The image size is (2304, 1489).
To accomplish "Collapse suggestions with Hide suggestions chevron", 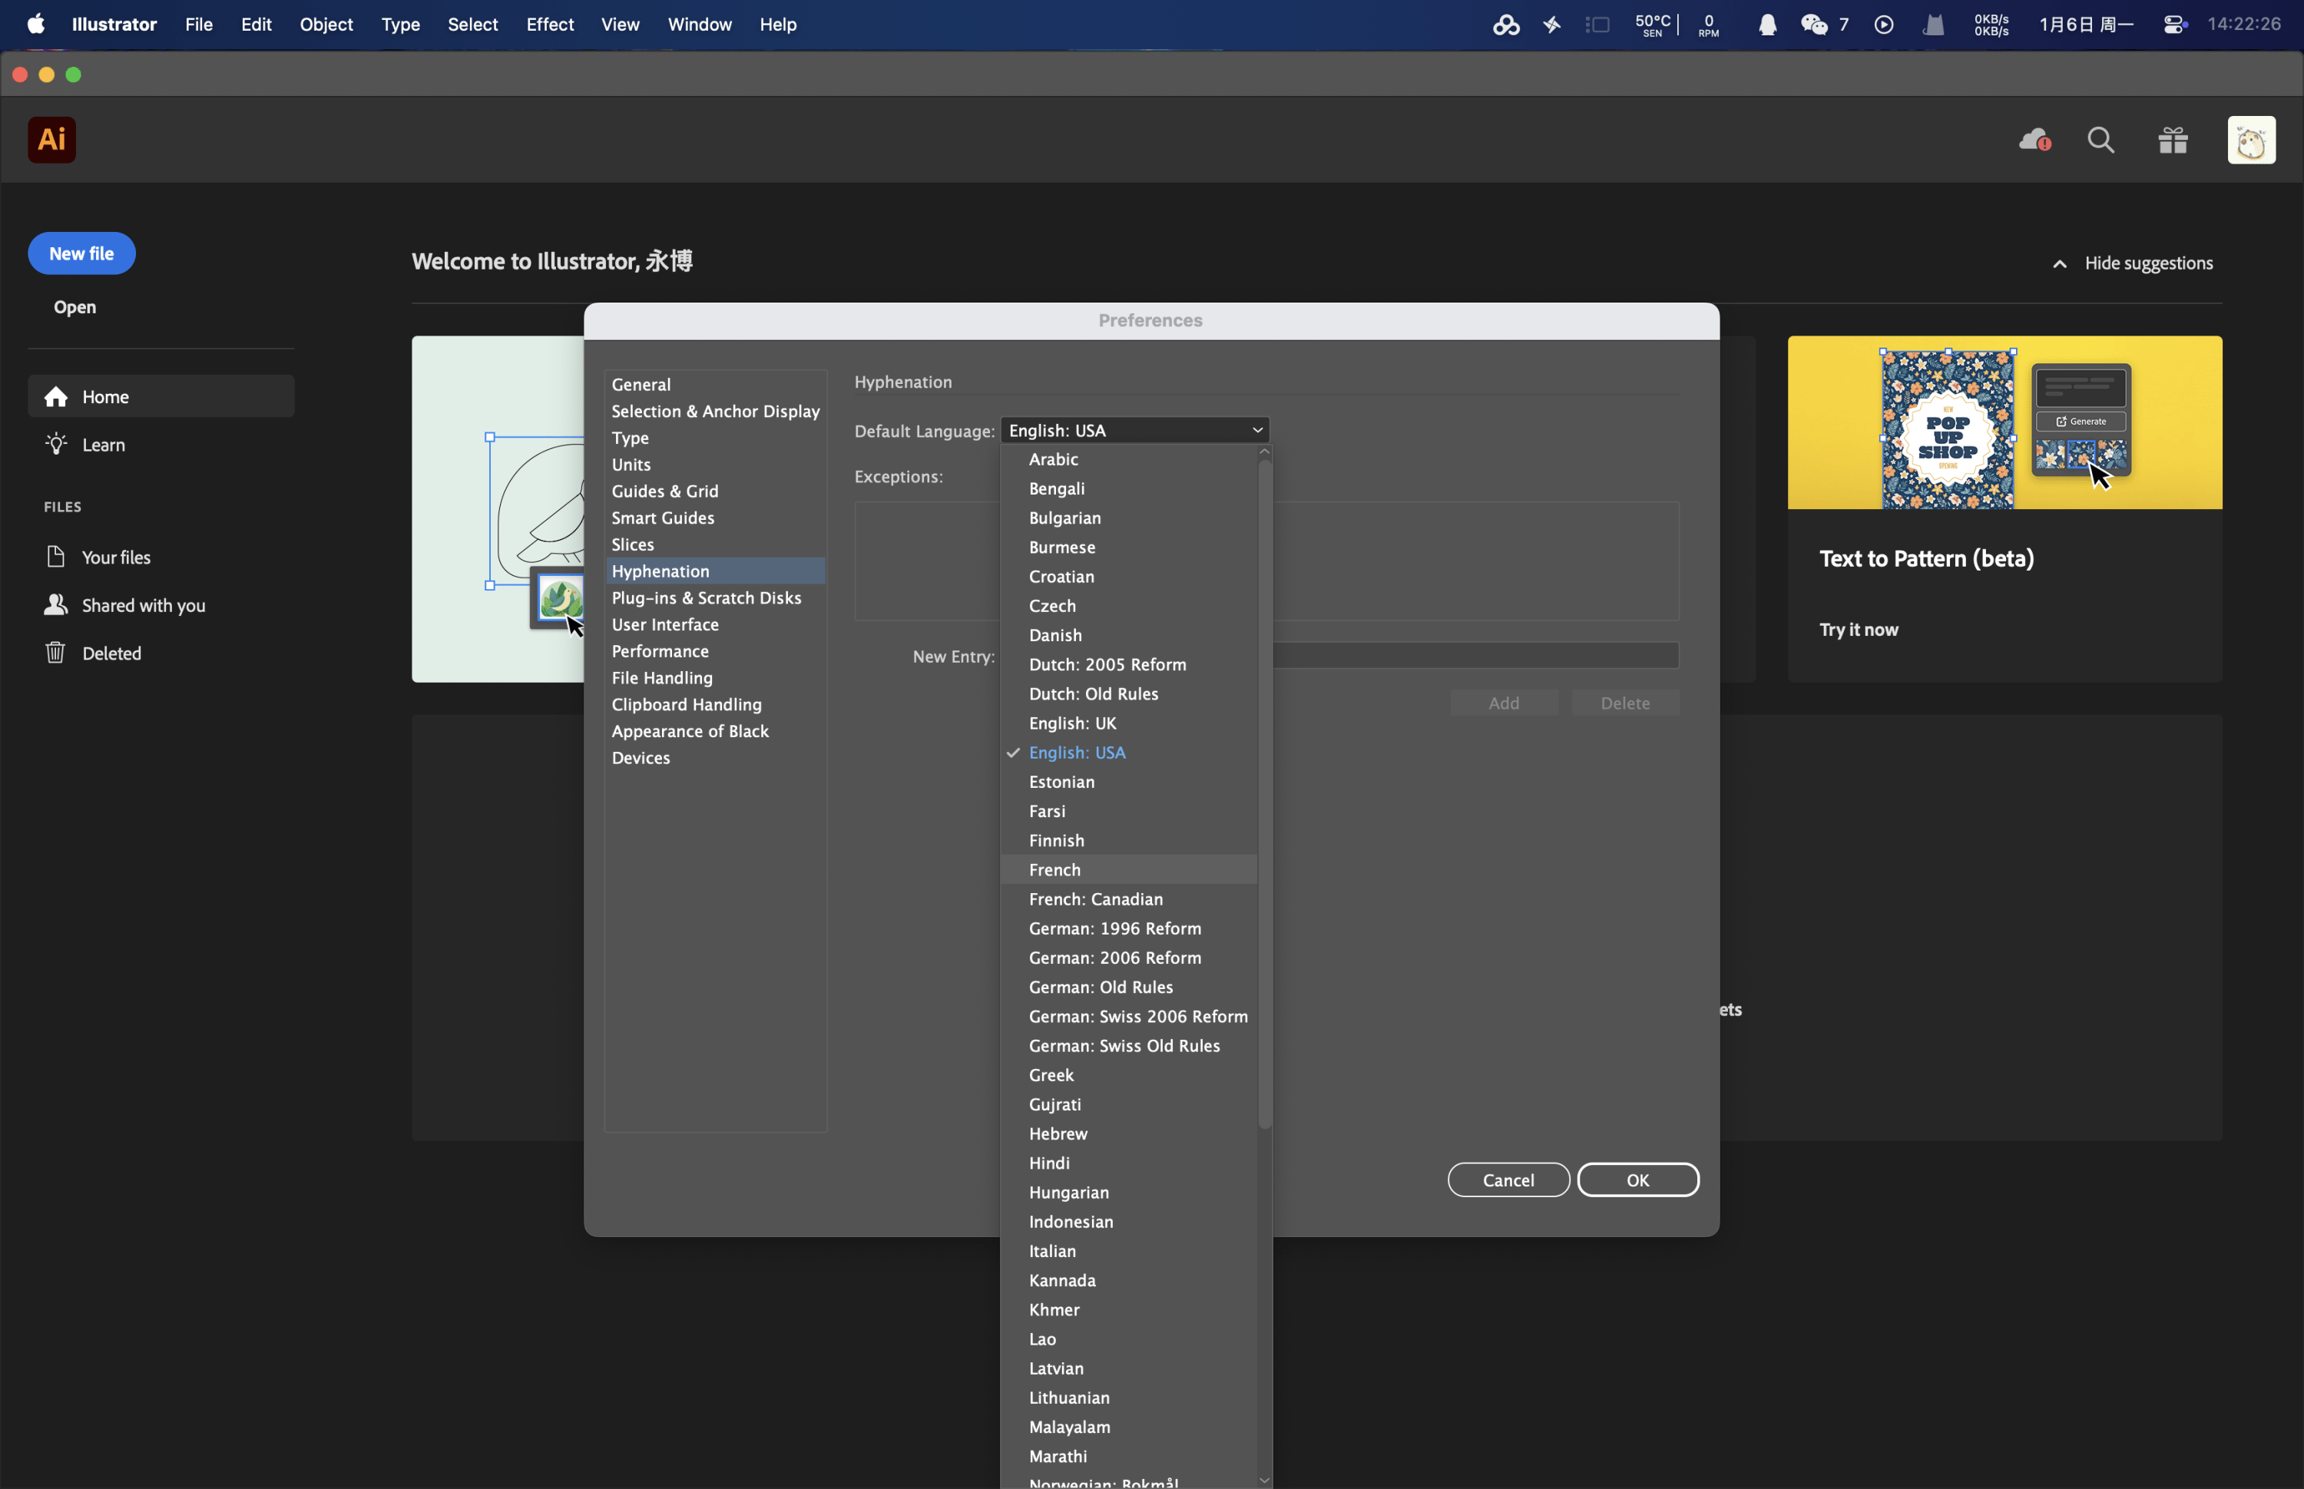I will 2059,264.
